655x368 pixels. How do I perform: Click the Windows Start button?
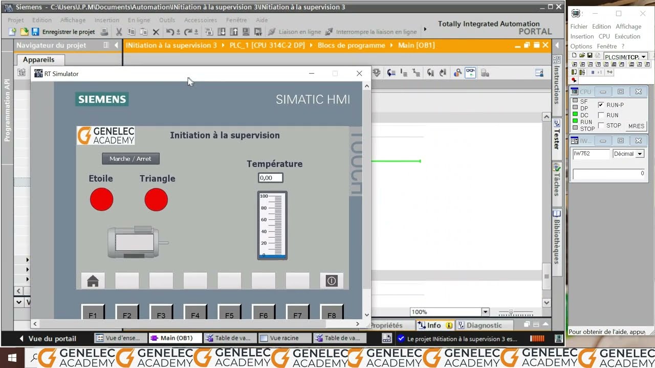click(11, 358)
